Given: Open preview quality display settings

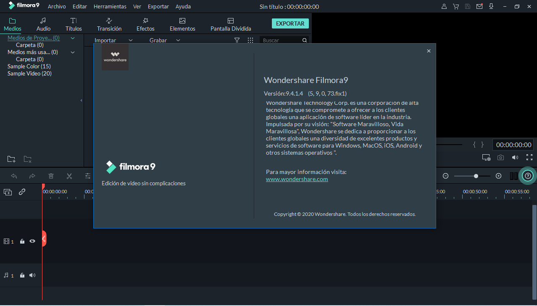Looking at the screenshot, I should [486, 158].
